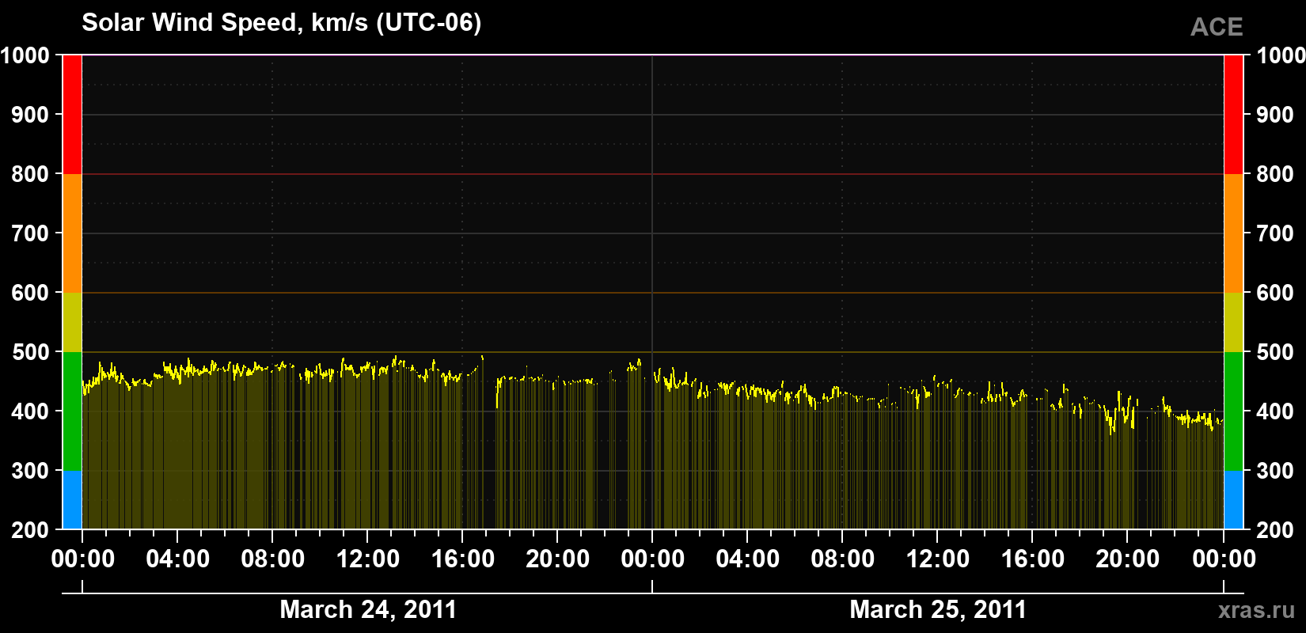Click the "20:00" time label under March 25
This screenshot has height=633, width=1306.
pos(1128,559)
